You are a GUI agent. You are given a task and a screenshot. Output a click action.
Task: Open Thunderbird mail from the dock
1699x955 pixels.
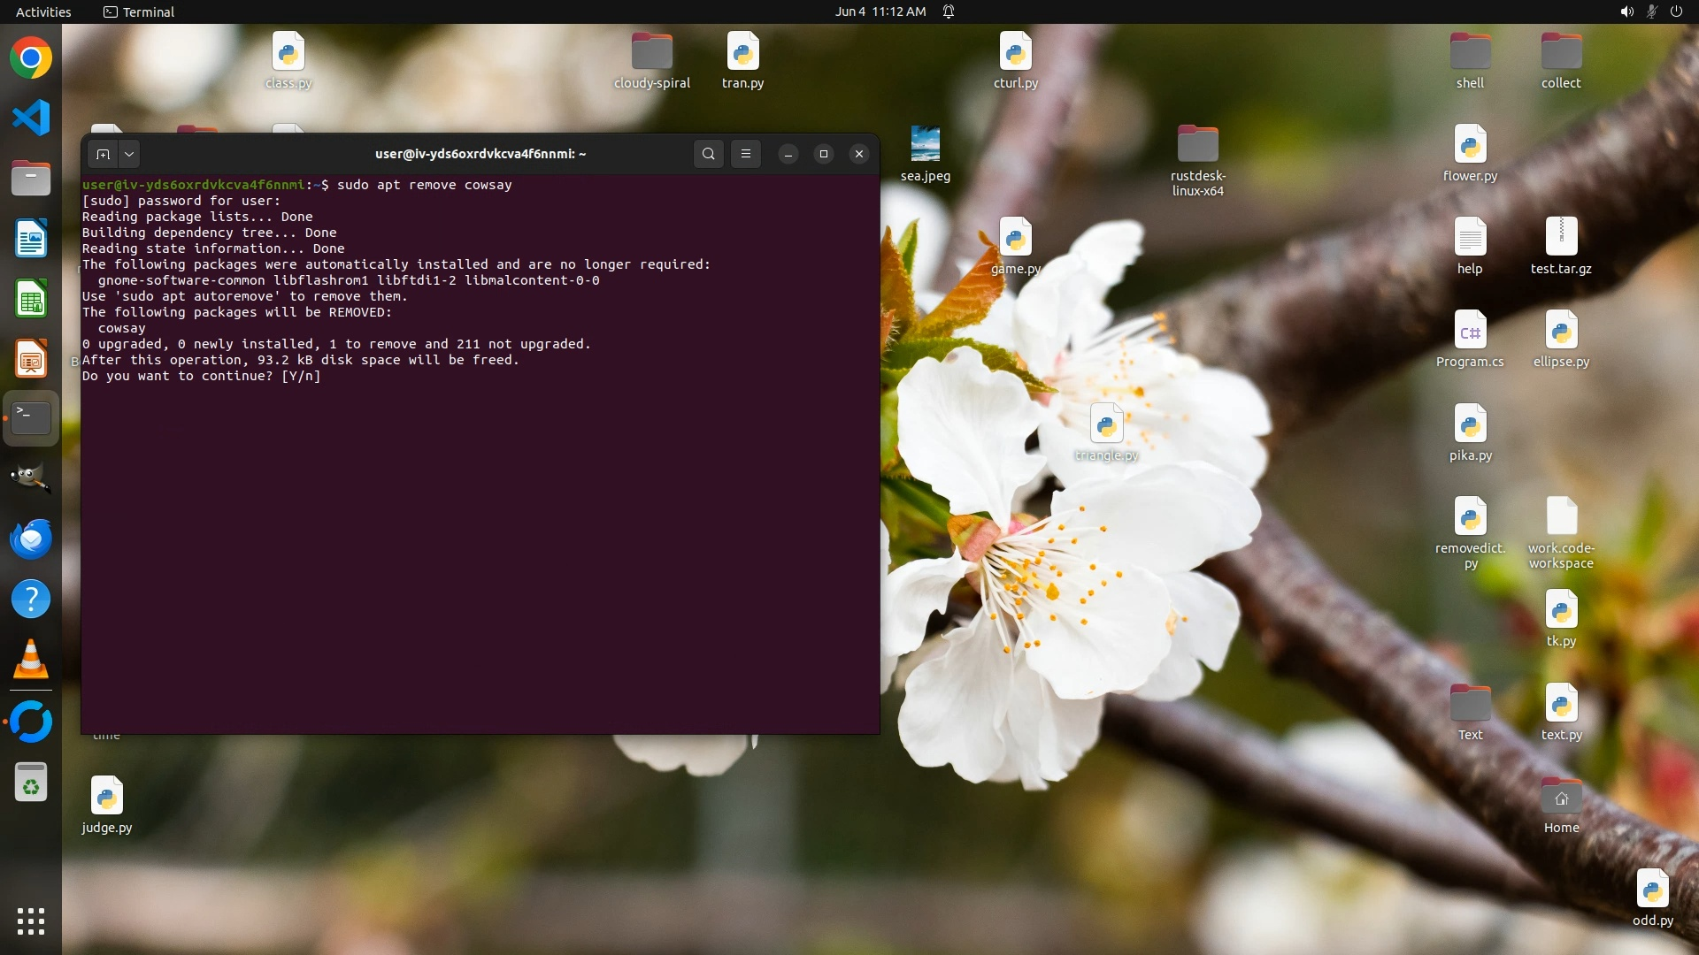[x=31, y=539]
